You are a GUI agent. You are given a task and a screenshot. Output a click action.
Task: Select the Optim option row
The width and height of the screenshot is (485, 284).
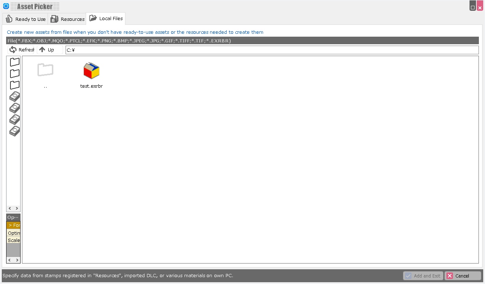14,233
